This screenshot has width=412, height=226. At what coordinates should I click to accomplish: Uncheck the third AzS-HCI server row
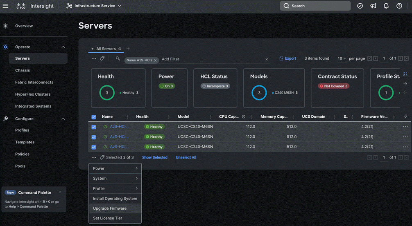[93, 147]
